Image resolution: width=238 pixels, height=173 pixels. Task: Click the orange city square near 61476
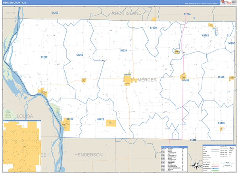point(111,123)
